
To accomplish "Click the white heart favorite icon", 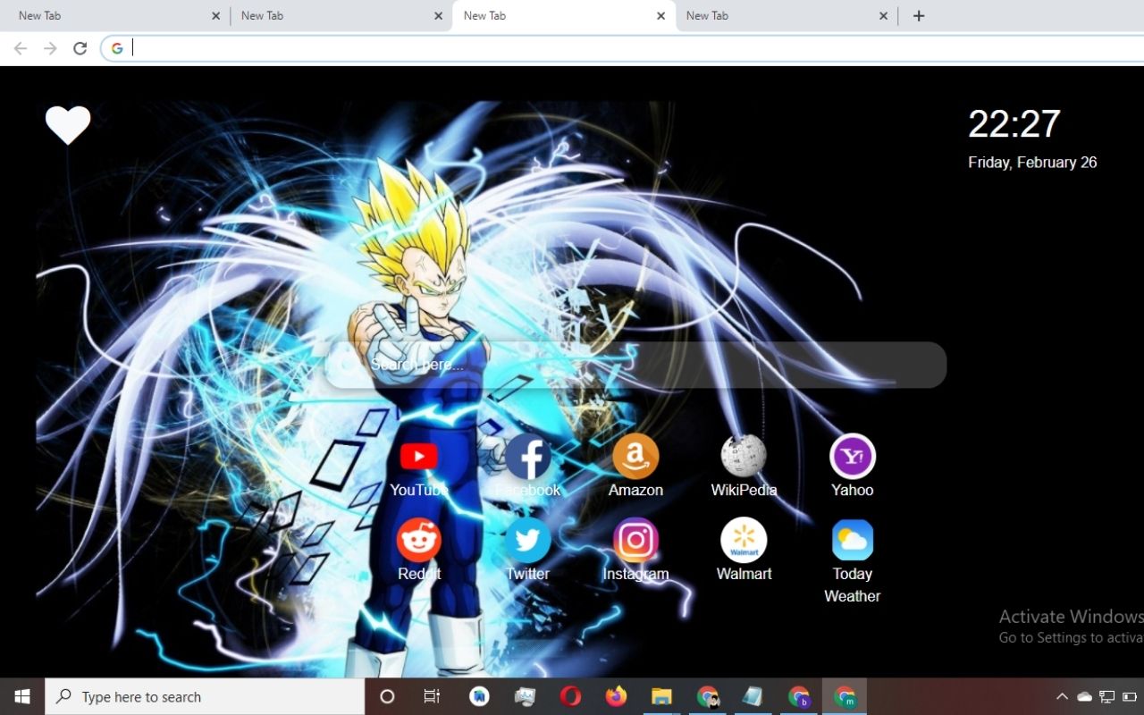I will (68, 125).
